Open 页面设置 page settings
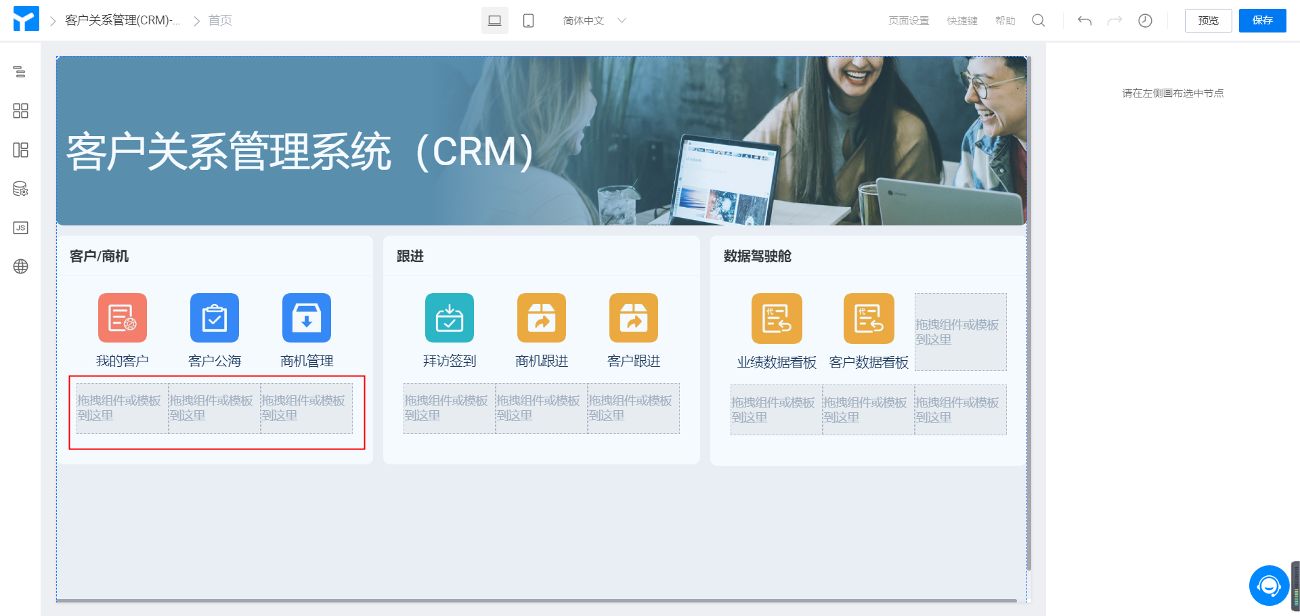The height and width of the screenshot is (616, 1300). point(909,20)
